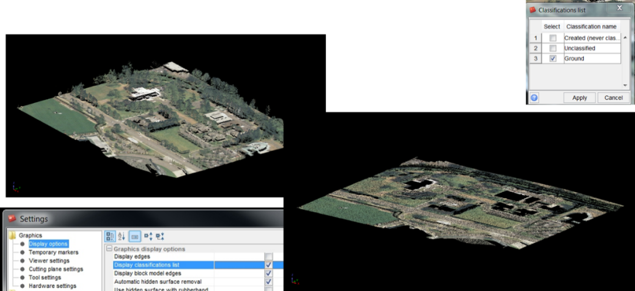Open Viewer settings in Settings tree
635x291 pixels.
click(x=49, y=260)
